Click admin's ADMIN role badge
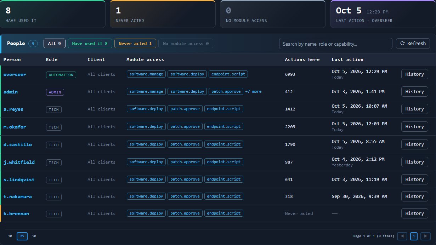This screenshot has height=245, width=436. click(x=55, y=92)
